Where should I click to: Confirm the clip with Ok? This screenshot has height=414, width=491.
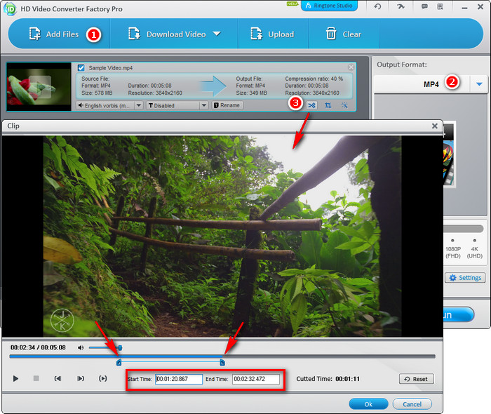[x=368, y=404]
